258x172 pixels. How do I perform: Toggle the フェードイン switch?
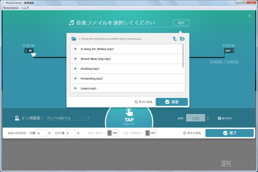tap(113, 133)
